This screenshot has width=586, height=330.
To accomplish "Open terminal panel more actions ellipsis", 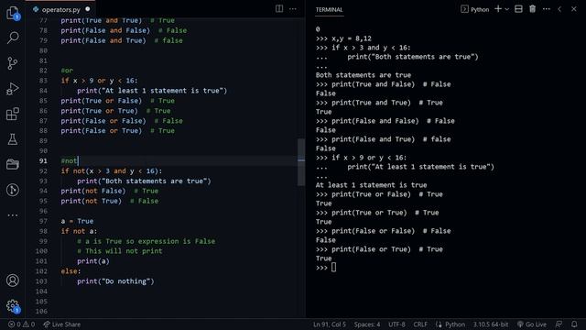I will pos(547,9).
